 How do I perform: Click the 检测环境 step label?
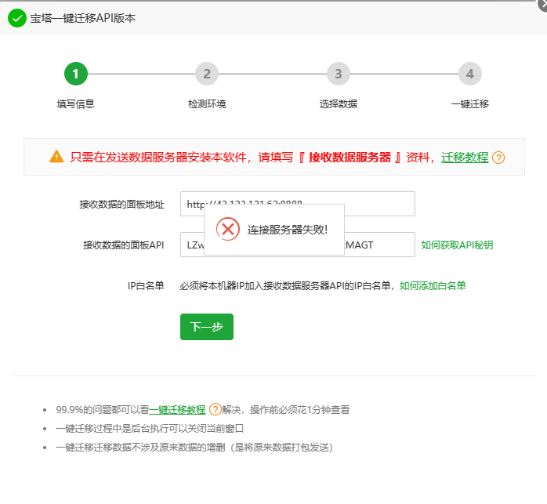[207, 104]
